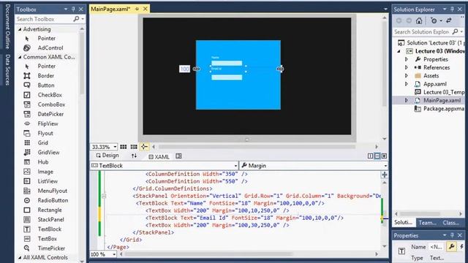Toggle snap to snaplines button
This screenshot has height=263, width=468.
(x=144, y=147)
